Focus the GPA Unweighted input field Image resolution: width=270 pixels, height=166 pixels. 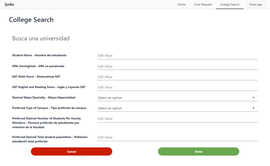[177, 66]
